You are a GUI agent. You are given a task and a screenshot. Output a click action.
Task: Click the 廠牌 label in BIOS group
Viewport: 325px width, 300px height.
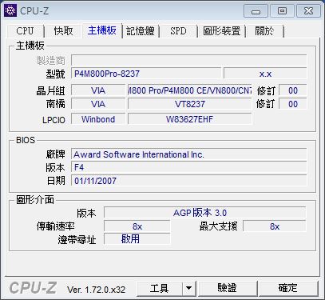tap(55, 154)
